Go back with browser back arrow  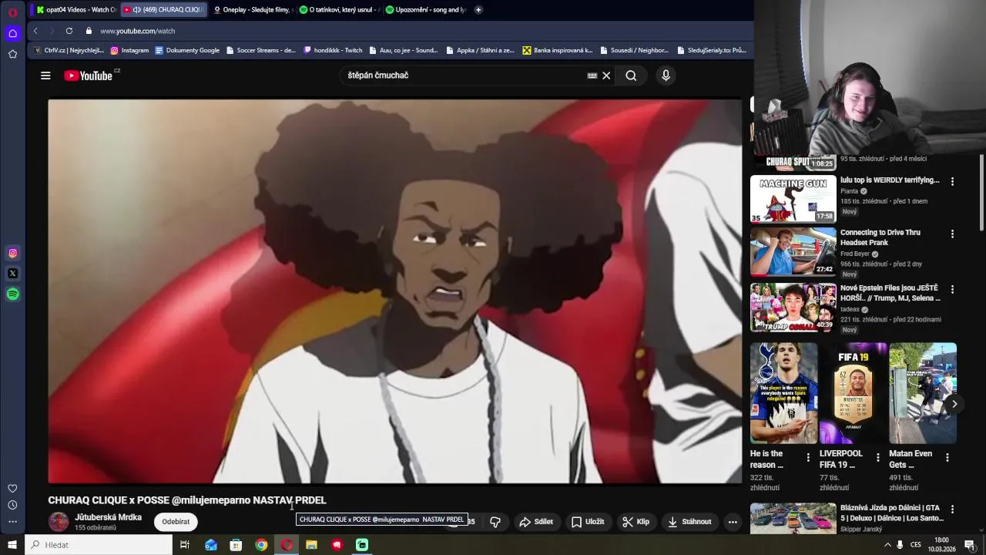(35, 31)
